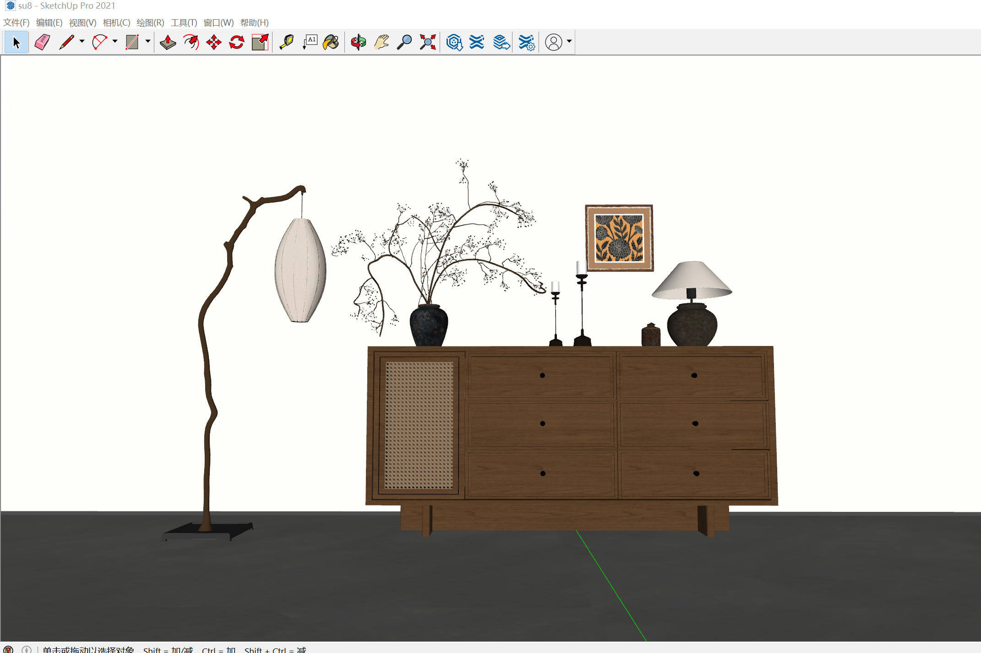Open the 相机(C) menu
Screen dimensions: 981x653
pyautogui.click(x=116, y=22)
